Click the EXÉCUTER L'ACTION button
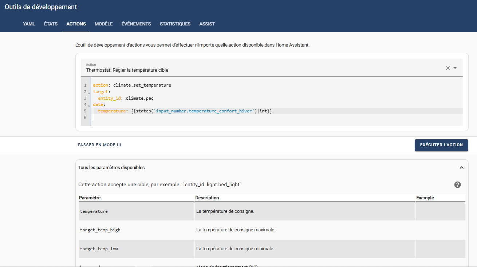The image size is (477, 267). 441,145
